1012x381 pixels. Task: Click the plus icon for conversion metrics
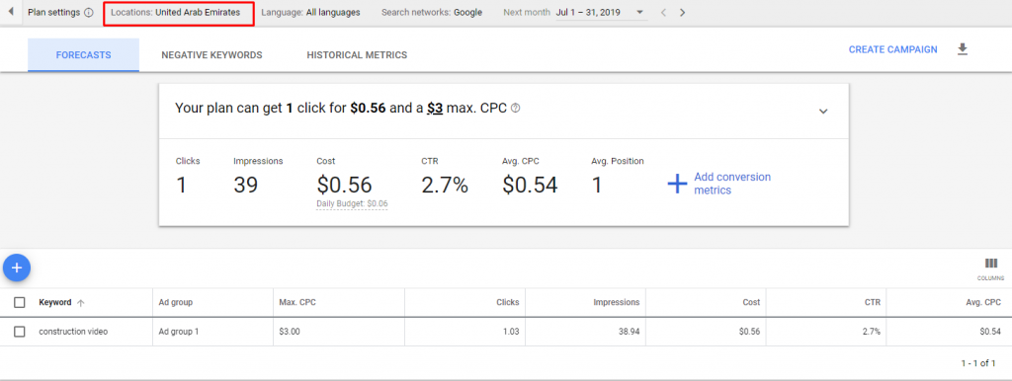pyautogui.click(x=677, y=185)
